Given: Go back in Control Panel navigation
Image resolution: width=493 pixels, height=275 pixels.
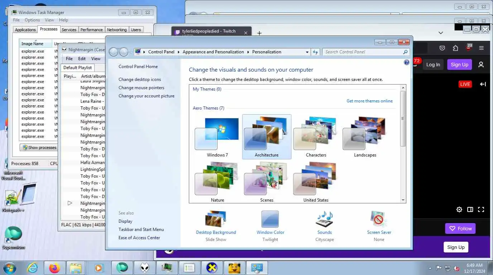Looking at the screenshot, I should pyautogui.click(x=114, y=52).
